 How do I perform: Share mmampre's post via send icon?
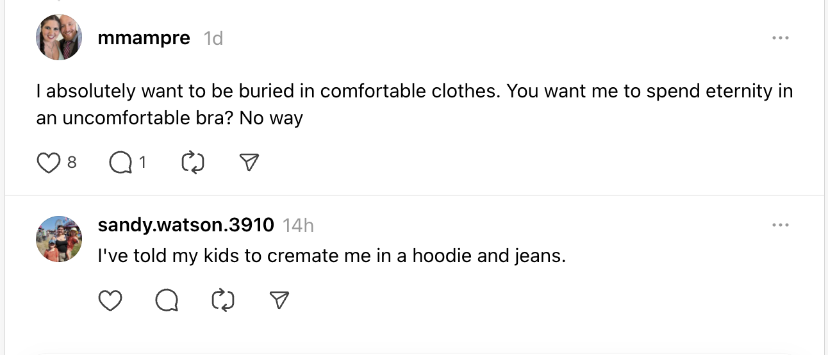(249, 163)
